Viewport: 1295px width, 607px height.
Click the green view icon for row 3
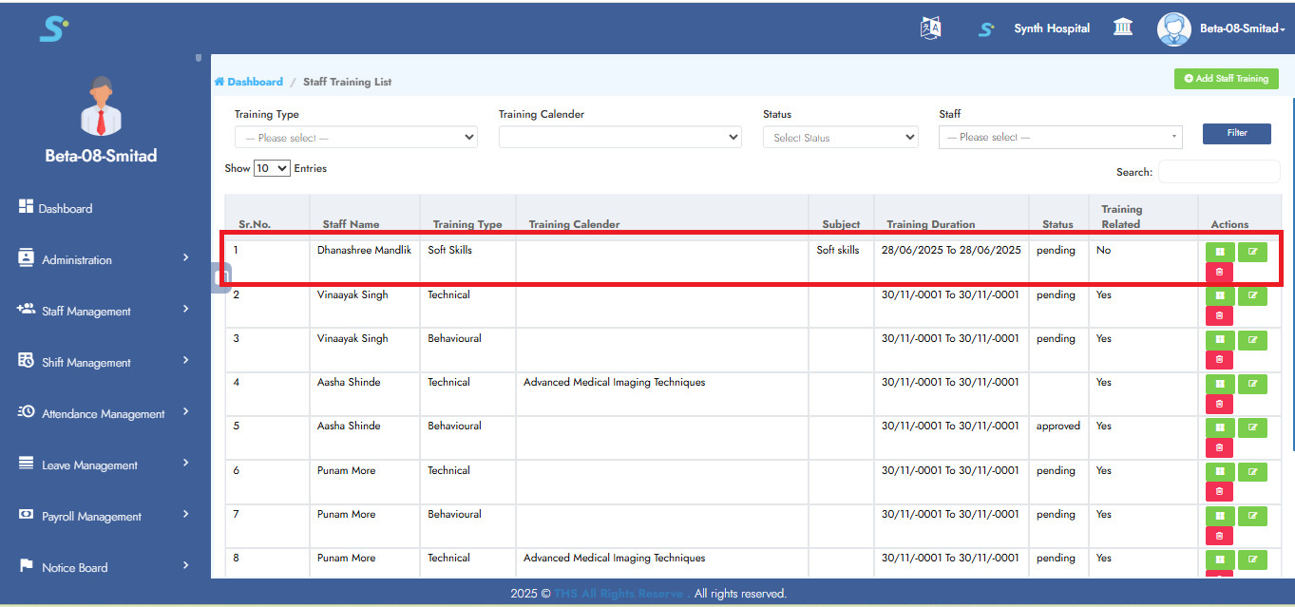[1219, 340]
